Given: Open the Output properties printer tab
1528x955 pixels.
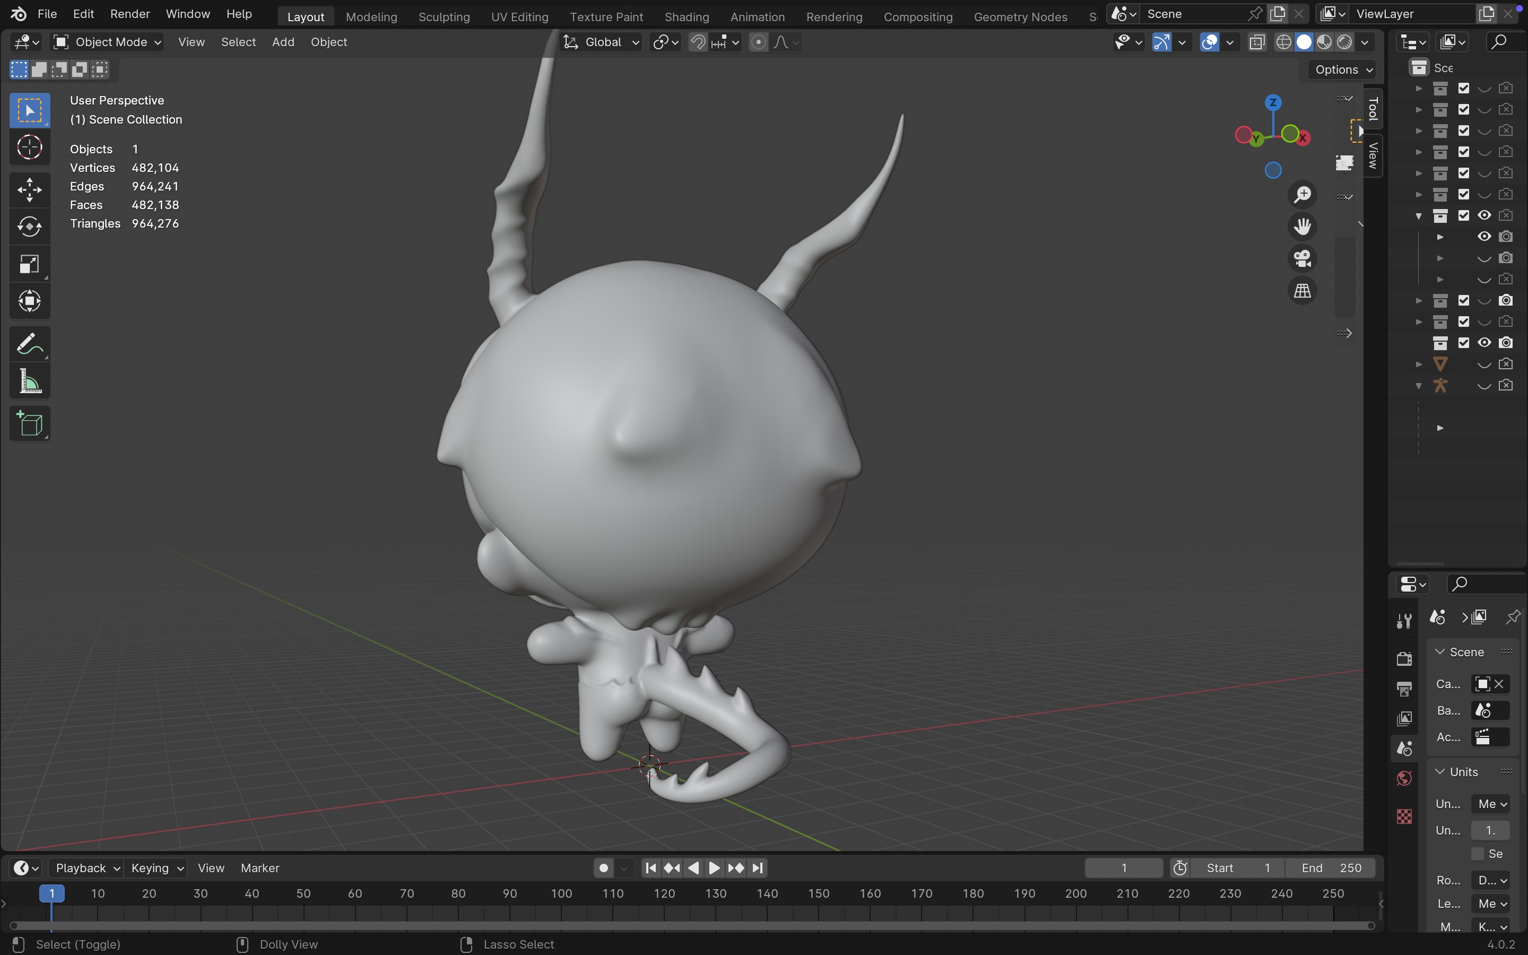Looking at the screenshot, I should click(1404, 689).
